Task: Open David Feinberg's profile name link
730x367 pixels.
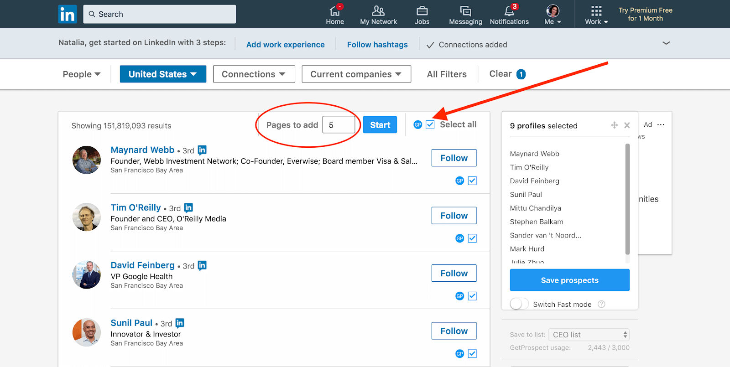Action: click(142, 265)
